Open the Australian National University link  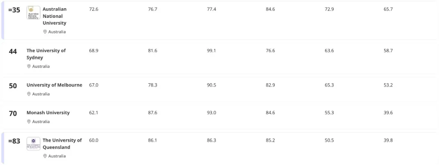pos(54,16)
